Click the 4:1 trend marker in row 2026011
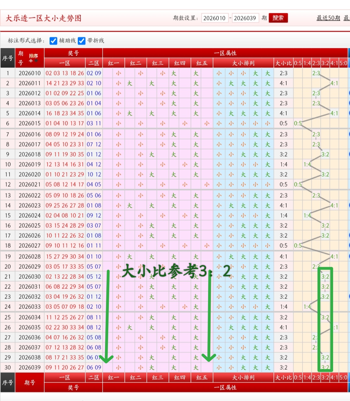The width and height of the screenshot is (350, 401). 334,83
